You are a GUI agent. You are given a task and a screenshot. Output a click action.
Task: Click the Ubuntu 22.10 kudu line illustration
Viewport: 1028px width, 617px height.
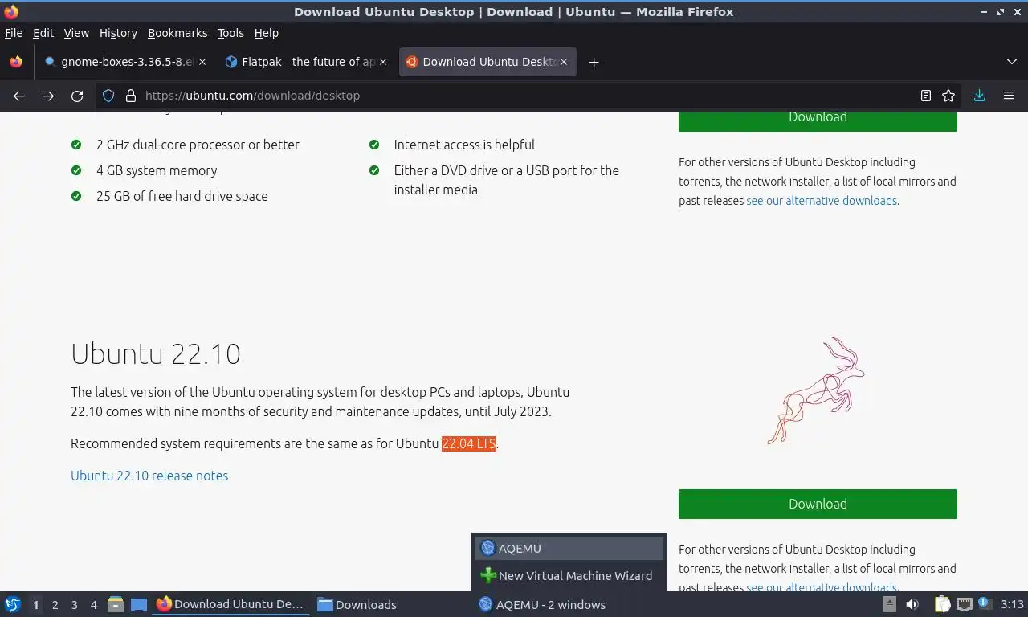coord(815,390)
